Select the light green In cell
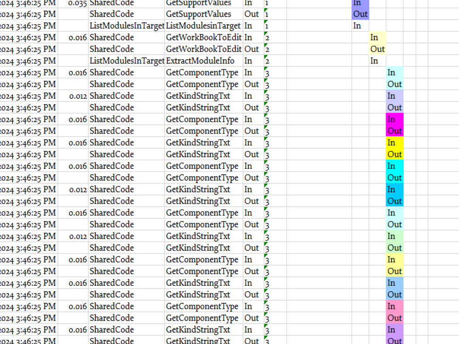Image resolution: width=459 pixels, height=344 pixels. tap(395, 236)
